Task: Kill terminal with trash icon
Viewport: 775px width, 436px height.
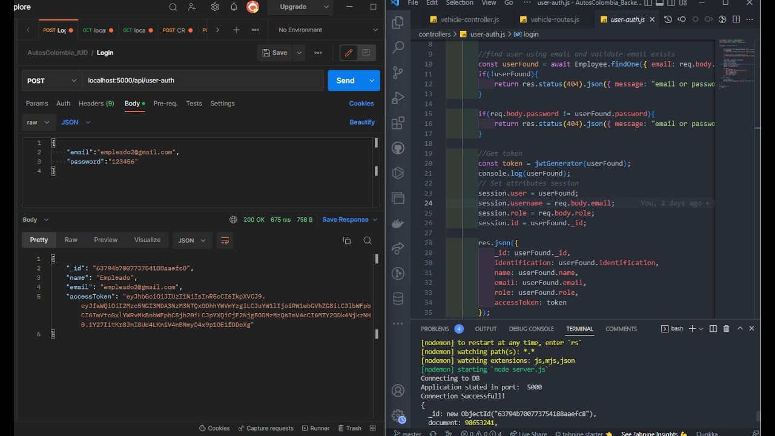Action: 727,329
